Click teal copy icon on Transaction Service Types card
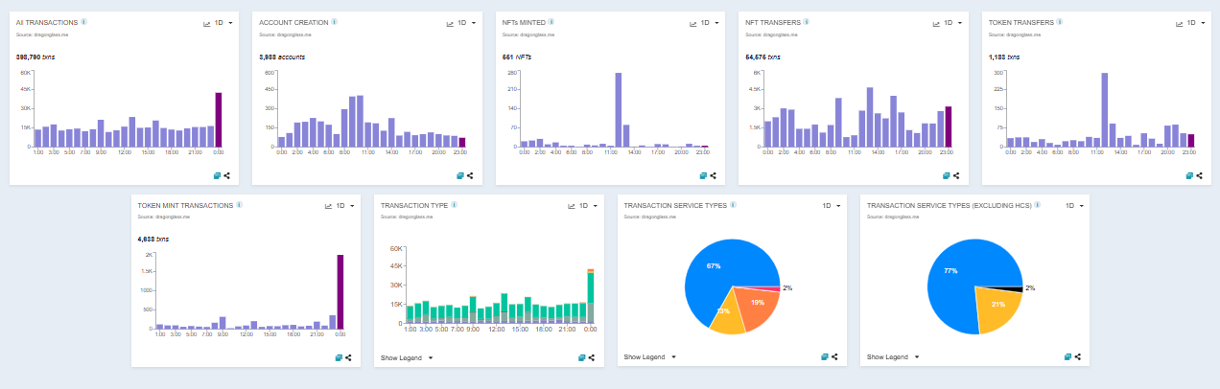This screenshot has height=389, width=1220. pyautogui.click(x=825, y=356)
